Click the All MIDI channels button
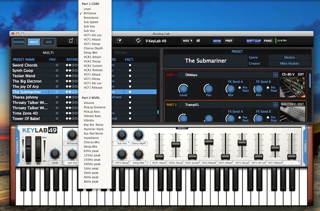This screenshot has width=320, height=211. (198, 41)
